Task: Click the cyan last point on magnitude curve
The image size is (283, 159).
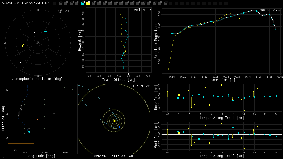Action: pos(276,31)
